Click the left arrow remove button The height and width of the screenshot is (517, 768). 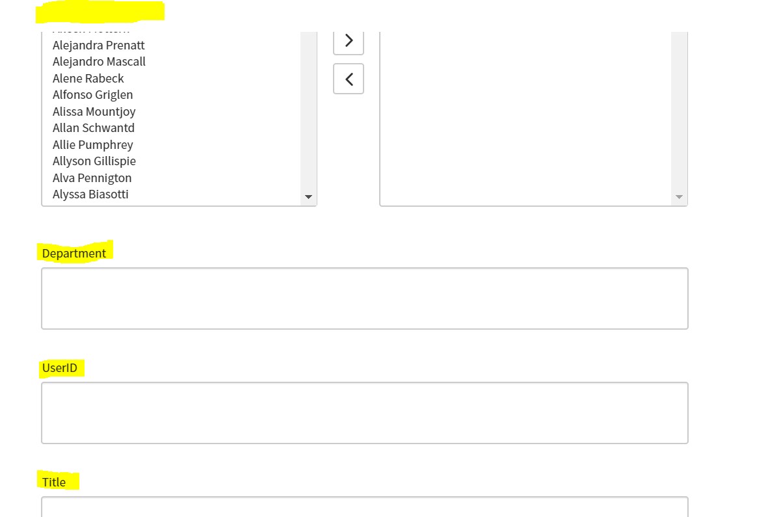click(x=349, y=79)
